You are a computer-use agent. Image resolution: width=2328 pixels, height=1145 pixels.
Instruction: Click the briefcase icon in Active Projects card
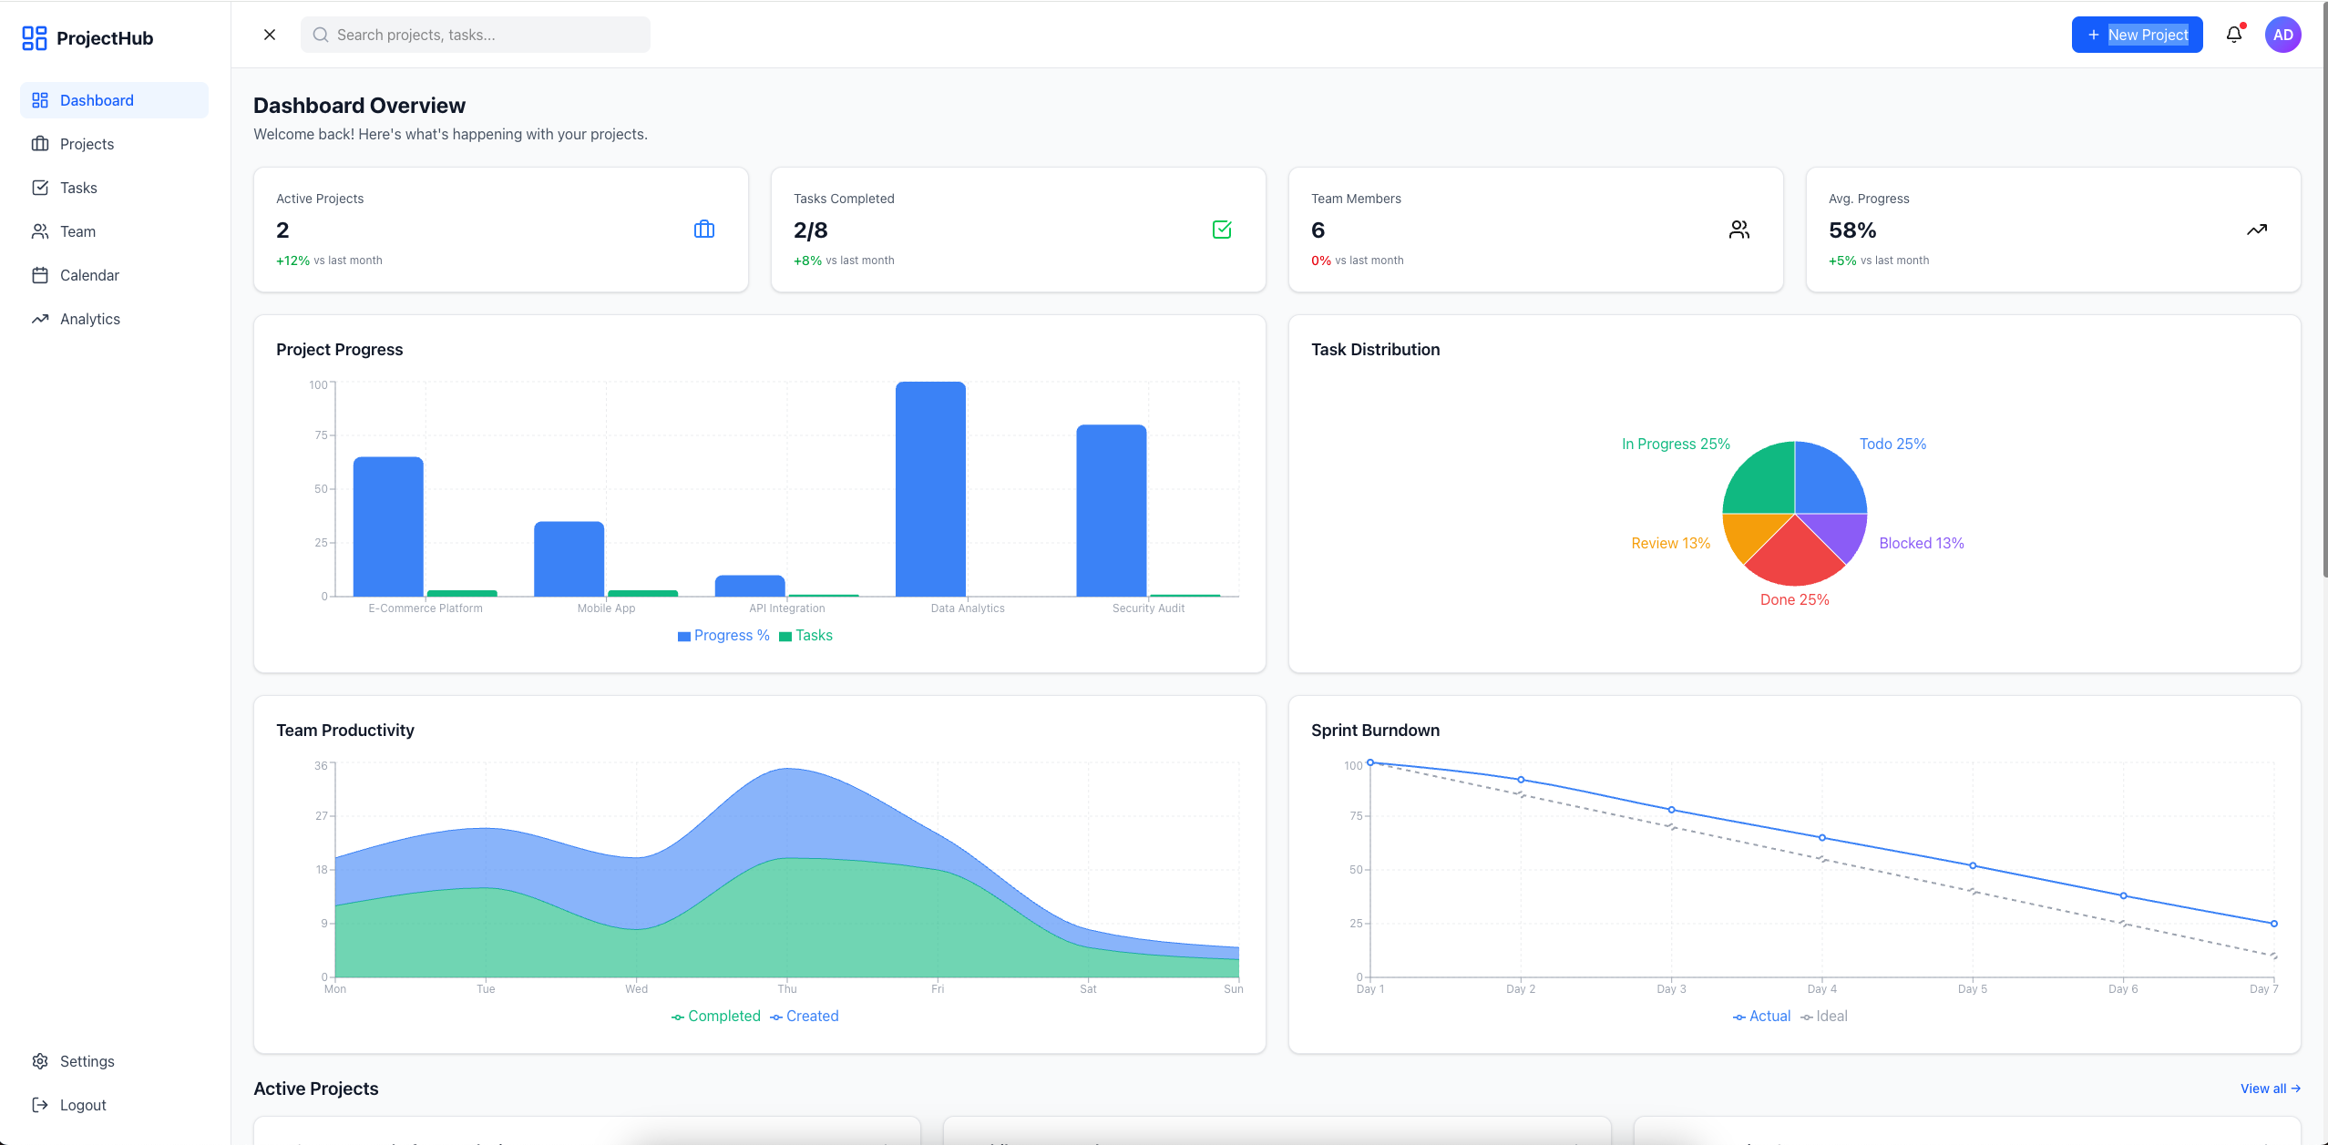(704, 230)
